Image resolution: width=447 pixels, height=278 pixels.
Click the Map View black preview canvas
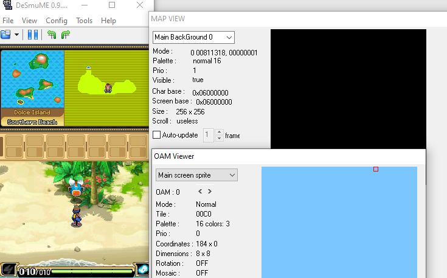pos(348,89)
